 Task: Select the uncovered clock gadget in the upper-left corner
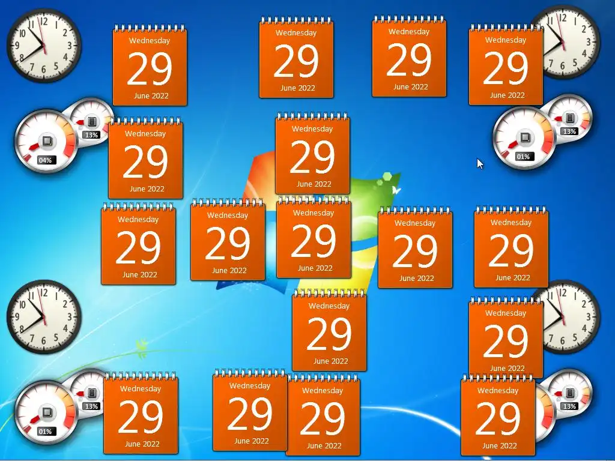coord(44,46)
